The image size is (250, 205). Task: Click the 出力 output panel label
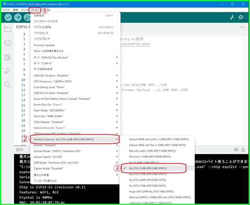point(20,149)
